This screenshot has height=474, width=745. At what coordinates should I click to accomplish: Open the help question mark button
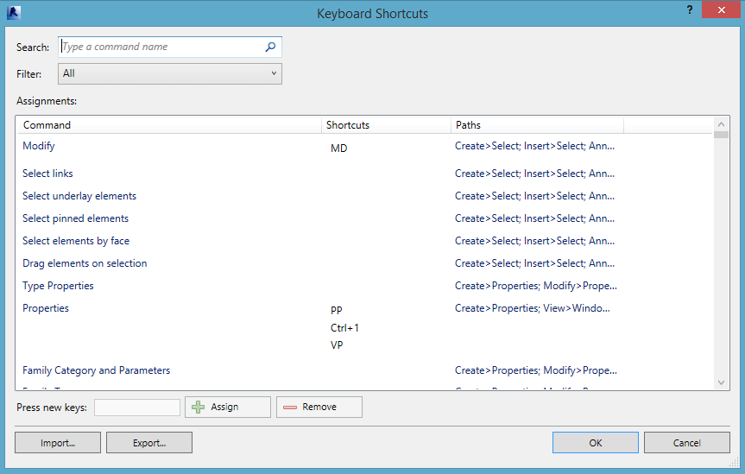(690, 9)
